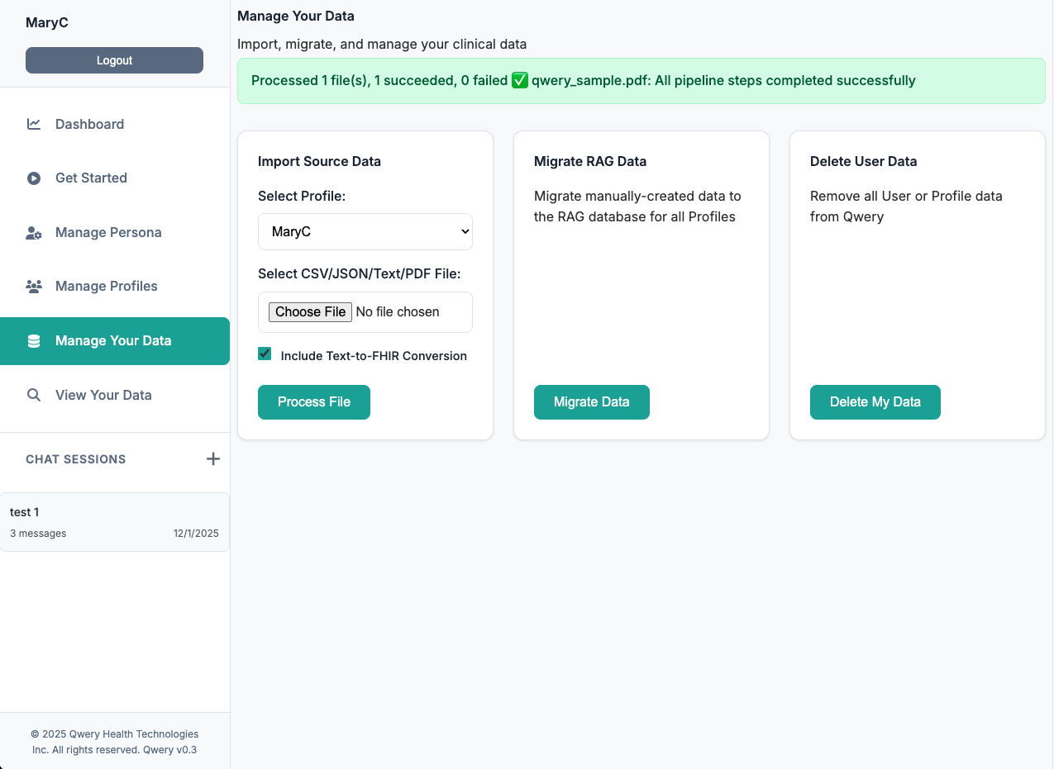Click the View Your Data magnifier icon
This screenshot has height=769, width=1054.
[34, 395]
